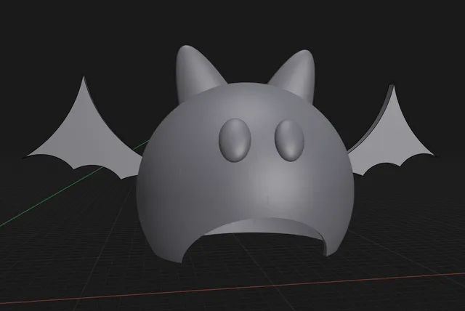Select the pointed top tip of right wing
This screenshot has width=465, height=311.
coord(393,87)
